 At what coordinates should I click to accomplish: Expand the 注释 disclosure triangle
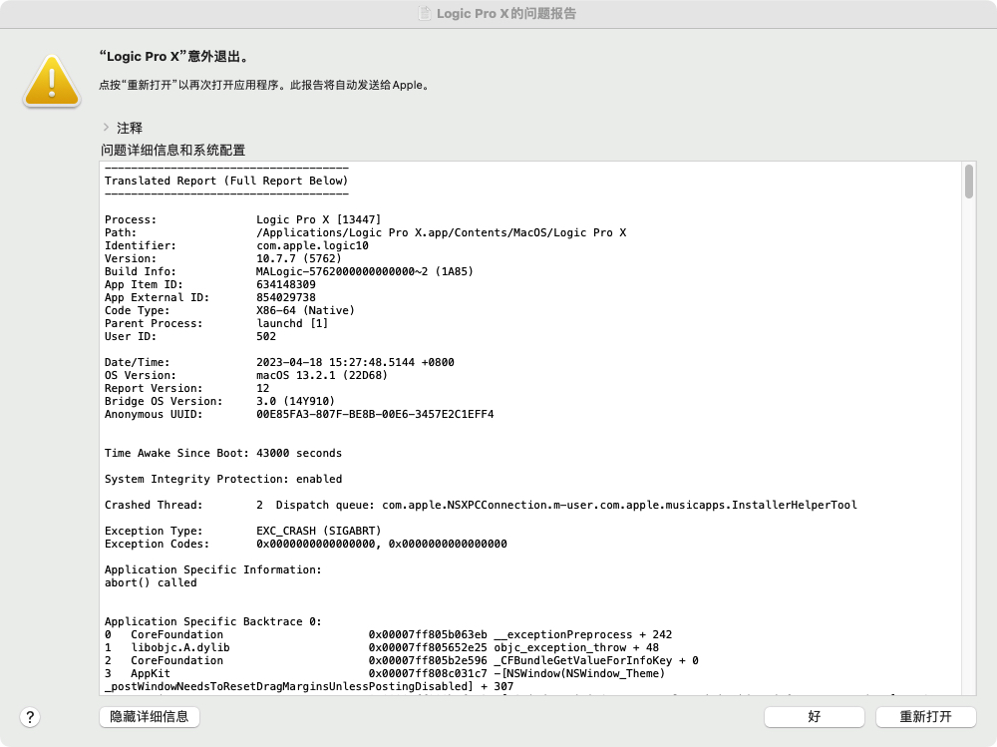[106, 128]
